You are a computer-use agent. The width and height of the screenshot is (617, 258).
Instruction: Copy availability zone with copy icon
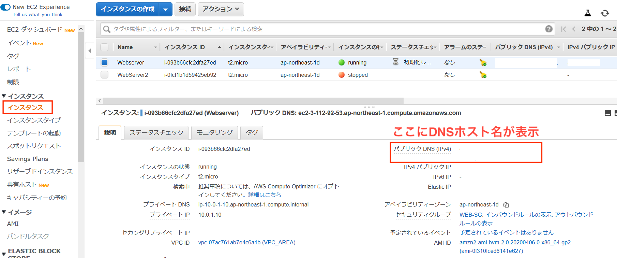pyautogui.click(x=506, y=205)
